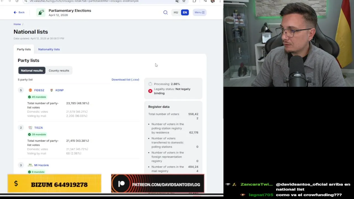The height and width of the screenshot is (199, 354).
Task: Open KDNP party link
Action: 59,90
